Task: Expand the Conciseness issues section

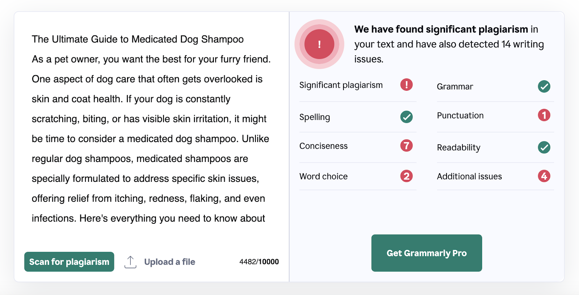Action: (323, 145)
